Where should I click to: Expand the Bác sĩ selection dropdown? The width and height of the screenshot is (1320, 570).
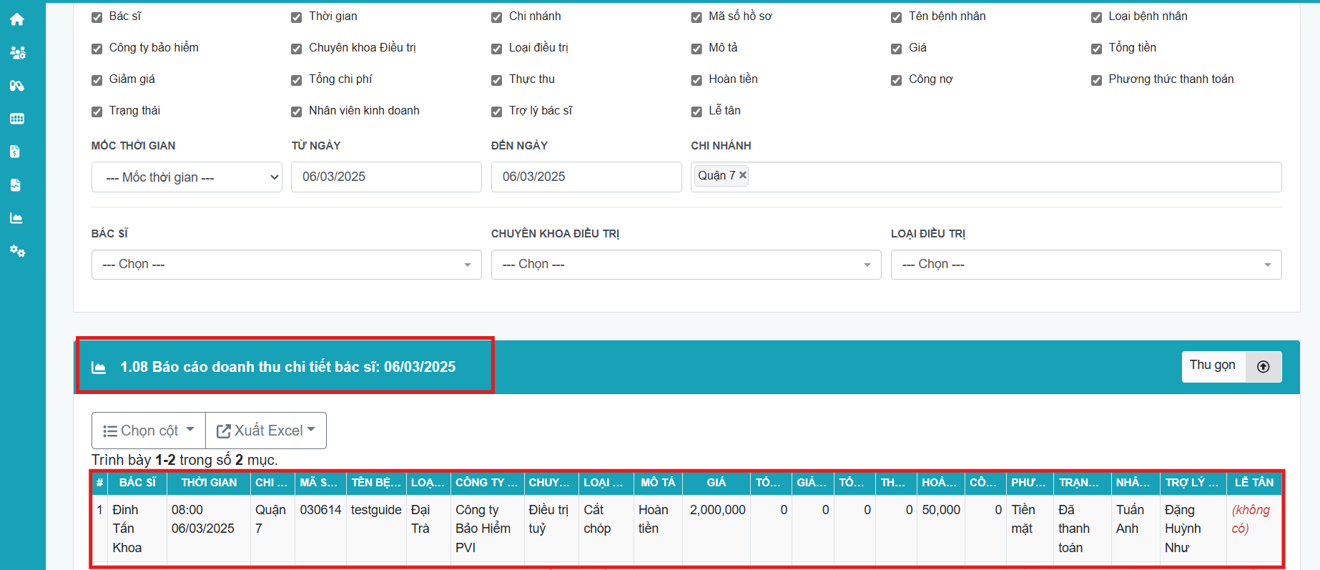click(x=286, y=265)
